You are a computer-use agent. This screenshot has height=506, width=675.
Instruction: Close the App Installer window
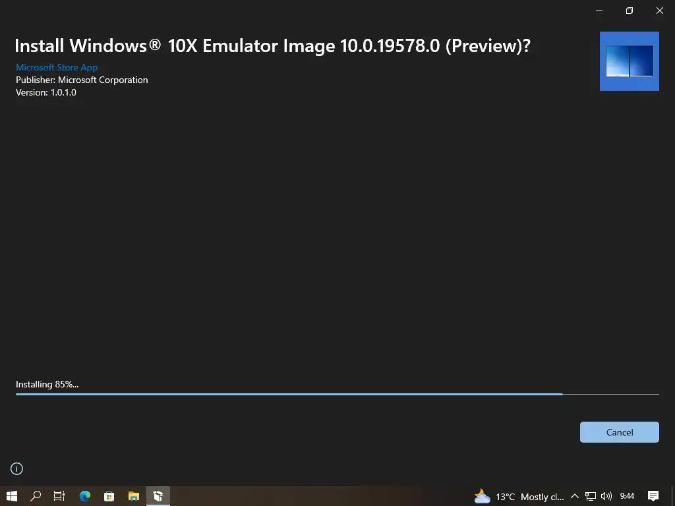[x=659, y=11]
